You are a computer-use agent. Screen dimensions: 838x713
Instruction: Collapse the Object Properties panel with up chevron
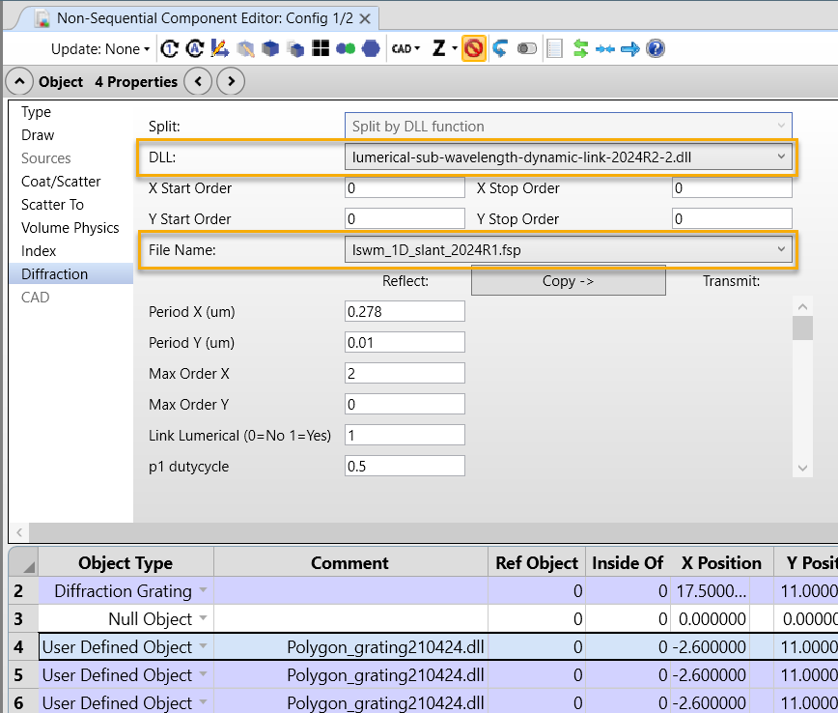19,82
